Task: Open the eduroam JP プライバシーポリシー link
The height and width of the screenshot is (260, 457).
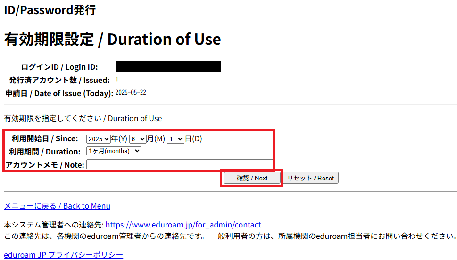Action: click(x=63, y=255)
